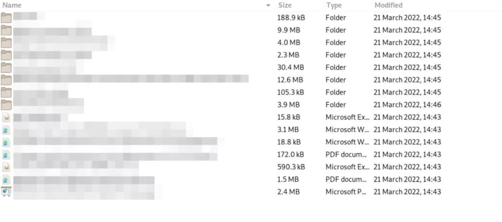This screenshot has width=502, height=222.
Task: Select the folder icon sized 30.4 MB
Action: click(6, 67)
